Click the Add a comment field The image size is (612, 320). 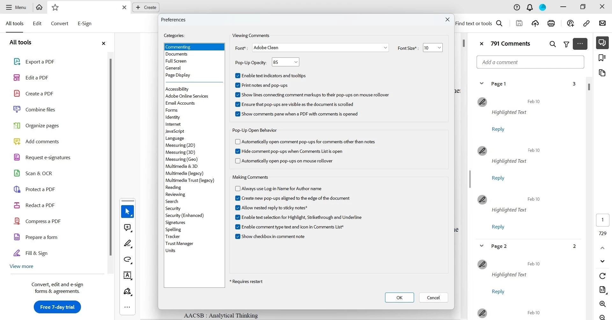click(x=530, y=62)
